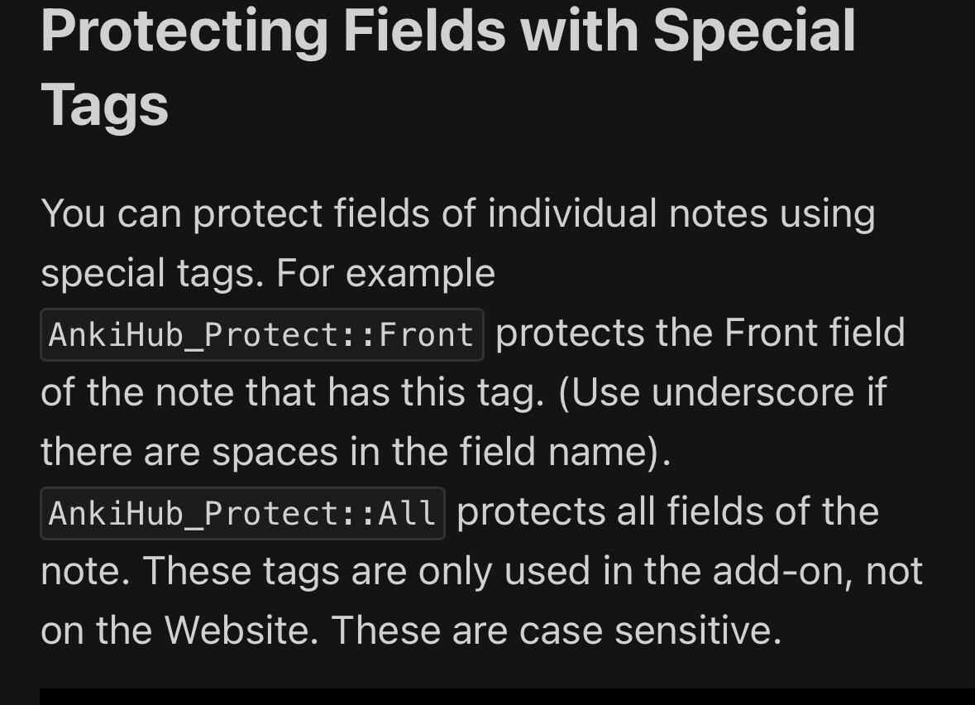The image size is (975, 705).
Task: Click the AnkiHub_Protect::All code tag
Action: pos(242,513)
